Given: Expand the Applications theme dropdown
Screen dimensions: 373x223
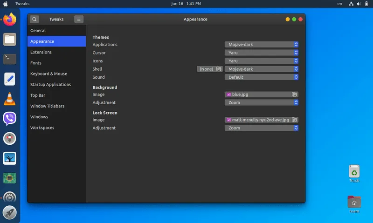Looking at the screenshot, I should pyautogui.click(x=261, y=45).
